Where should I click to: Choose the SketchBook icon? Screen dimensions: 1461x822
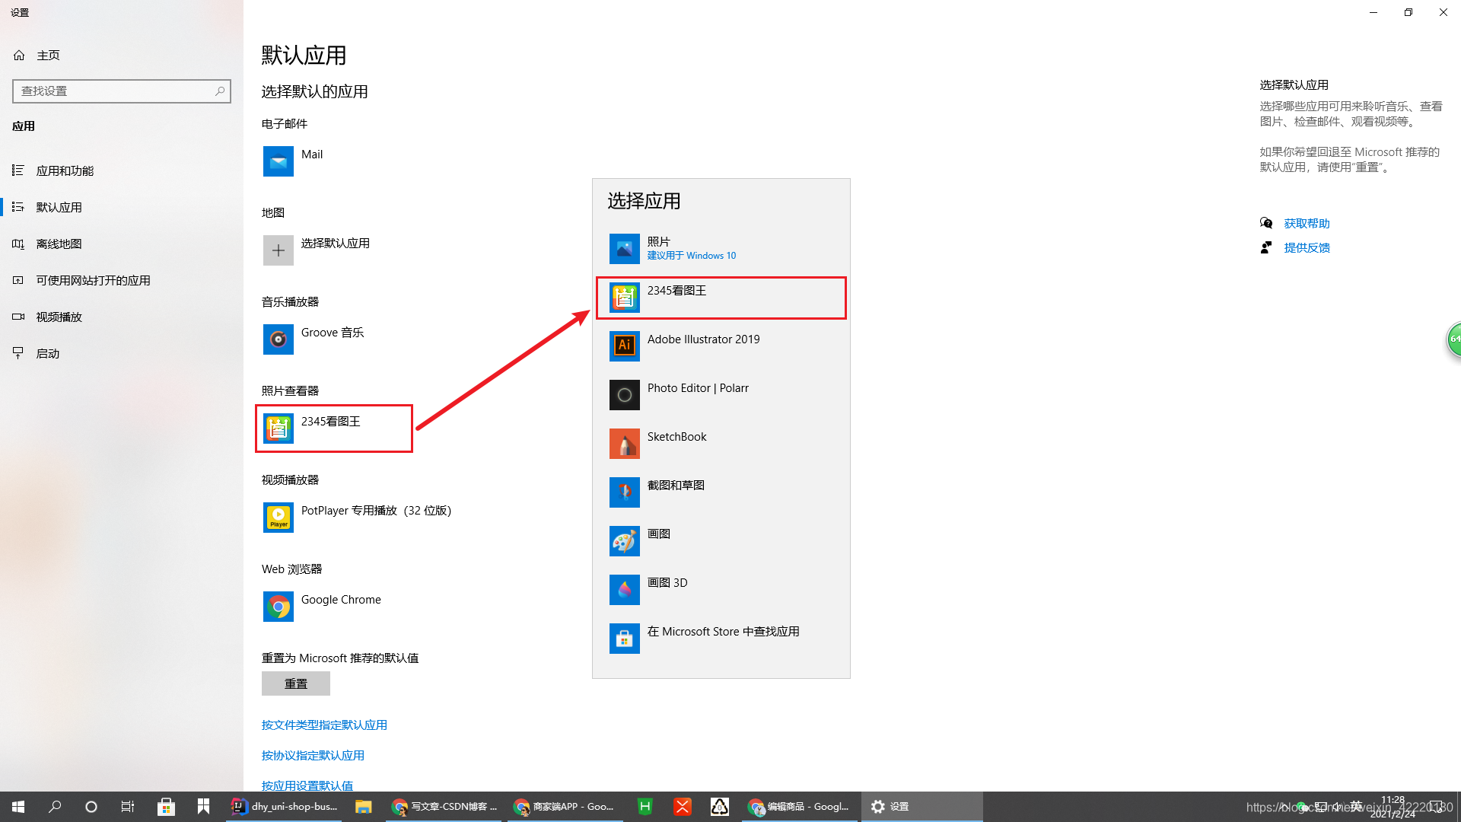click(x=625, y=444)
